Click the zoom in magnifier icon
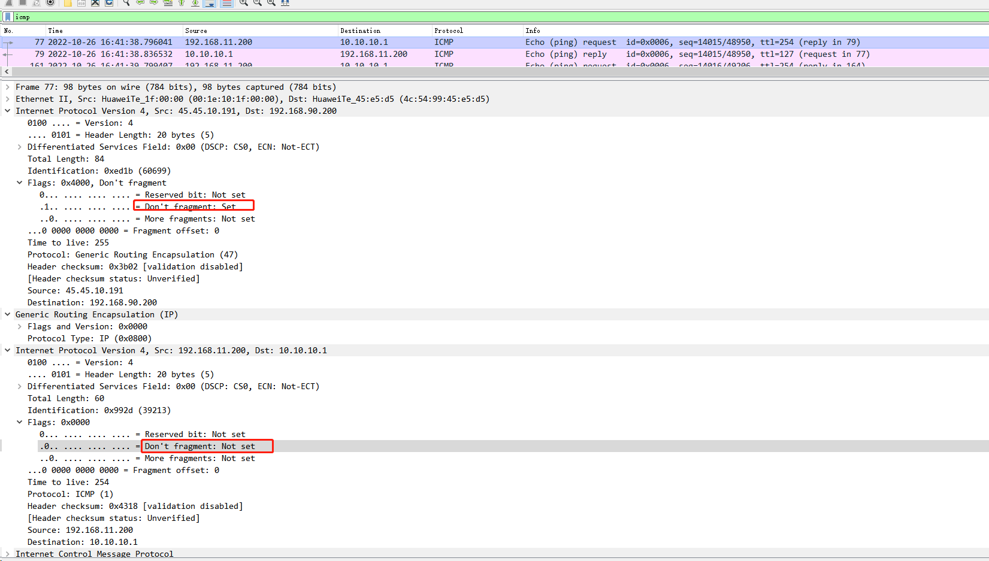Image resolution: width=989 pixels, height=561 pixels. pos(244,2)
